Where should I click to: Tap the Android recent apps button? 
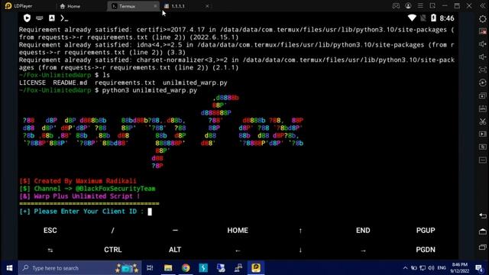[482, 247]
